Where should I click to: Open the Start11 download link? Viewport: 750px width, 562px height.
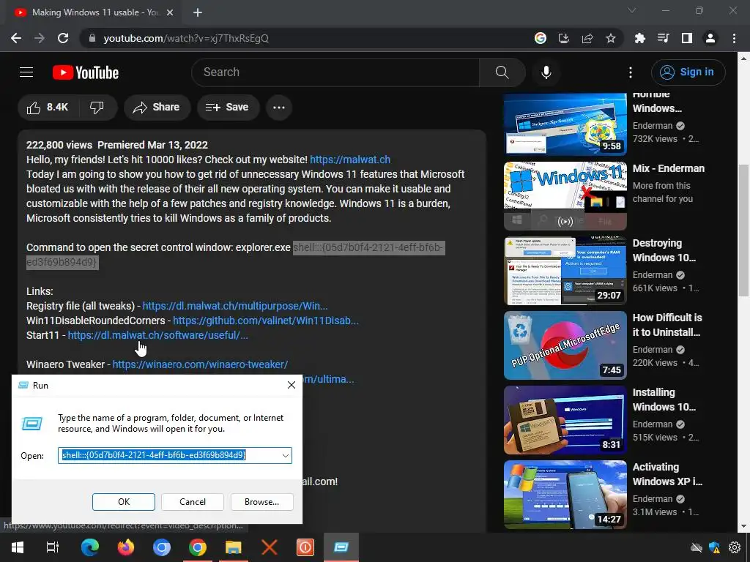click(158, 335)
